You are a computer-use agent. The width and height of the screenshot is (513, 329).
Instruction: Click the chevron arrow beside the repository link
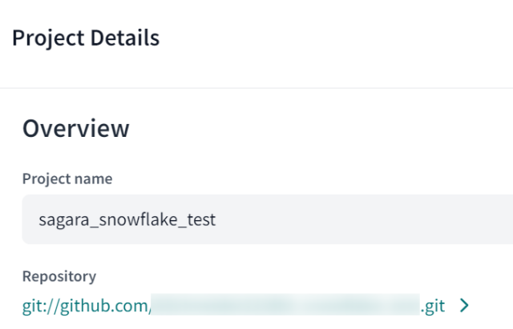point(463,305)
